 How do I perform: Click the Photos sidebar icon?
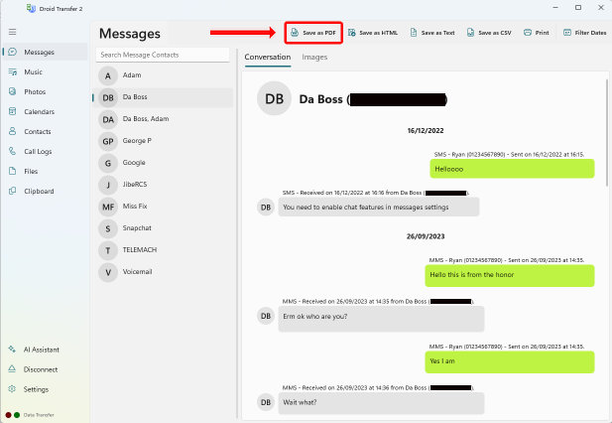click(13, 91)
